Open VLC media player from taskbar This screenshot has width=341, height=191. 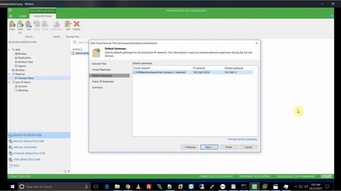coord(139,186)
